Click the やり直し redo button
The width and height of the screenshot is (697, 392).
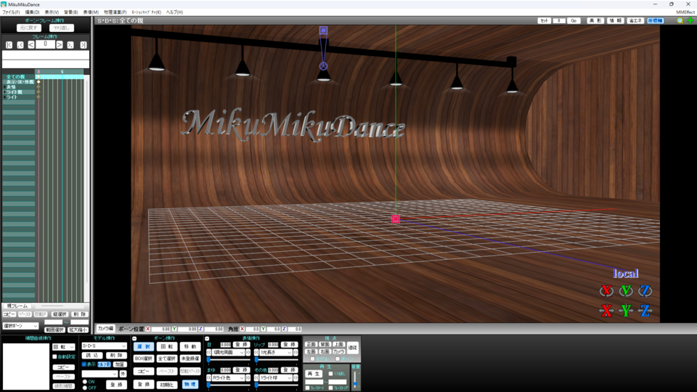coord(61,28)
